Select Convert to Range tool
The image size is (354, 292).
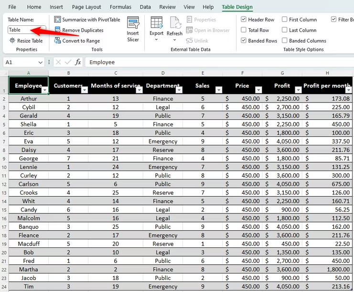click(x=77, y=41)
